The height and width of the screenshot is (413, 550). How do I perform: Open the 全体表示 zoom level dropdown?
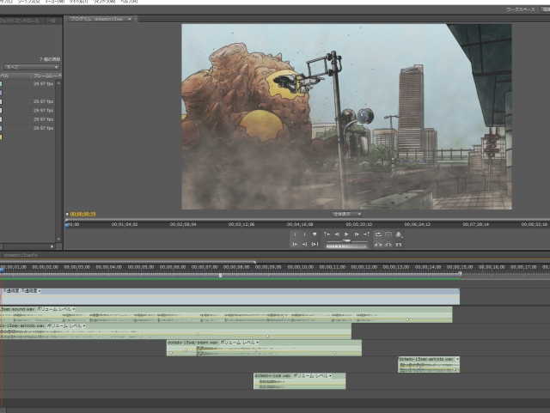pos(347,214)
